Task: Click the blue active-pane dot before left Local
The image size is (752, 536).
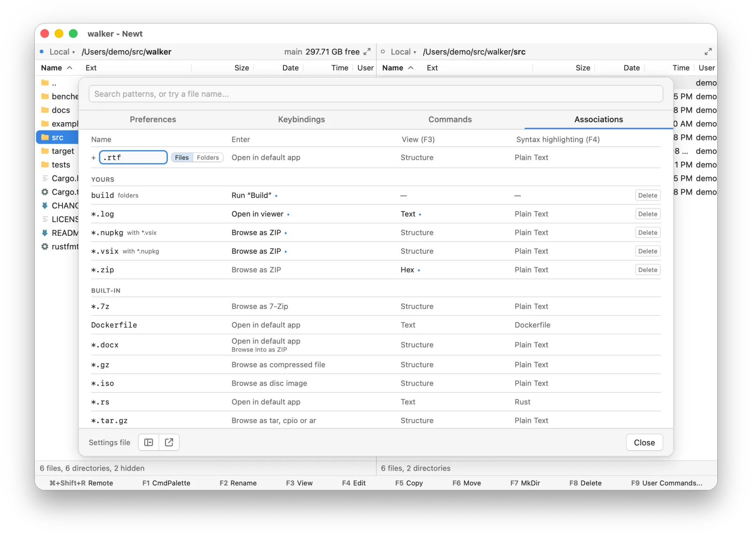Action: (x=42, y=52)
